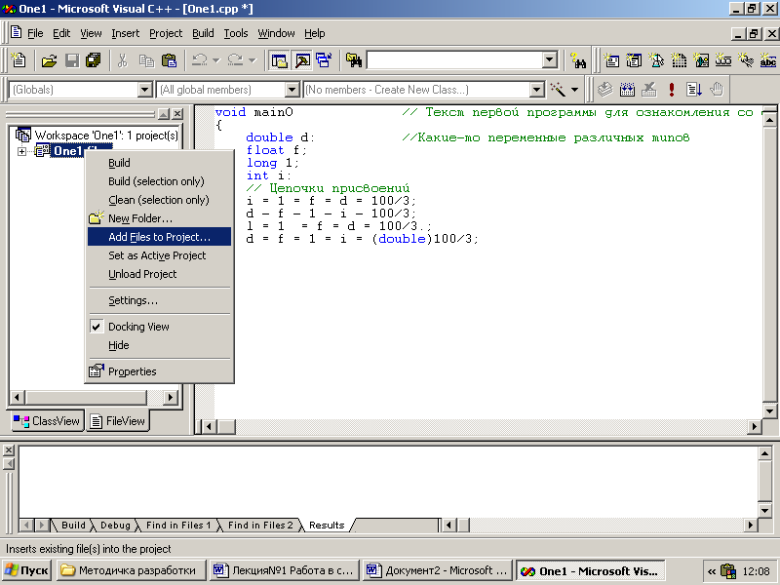The image size is (780, 585).
Task: Click the Insert/Remove Breakpoint hand icon
Action: pyautogui.click(x=717, y=90)
